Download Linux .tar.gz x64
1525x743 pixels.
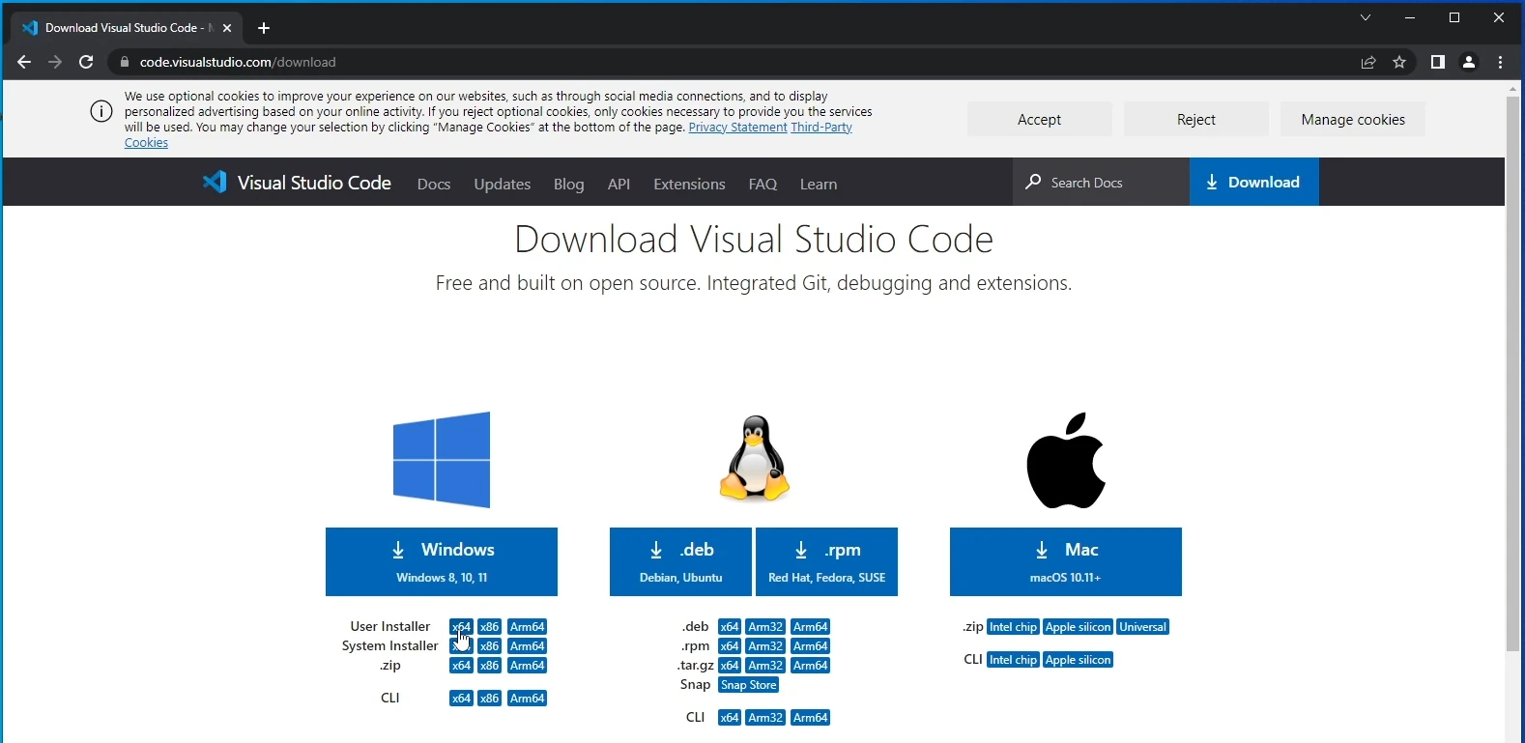tap(730, 666)
